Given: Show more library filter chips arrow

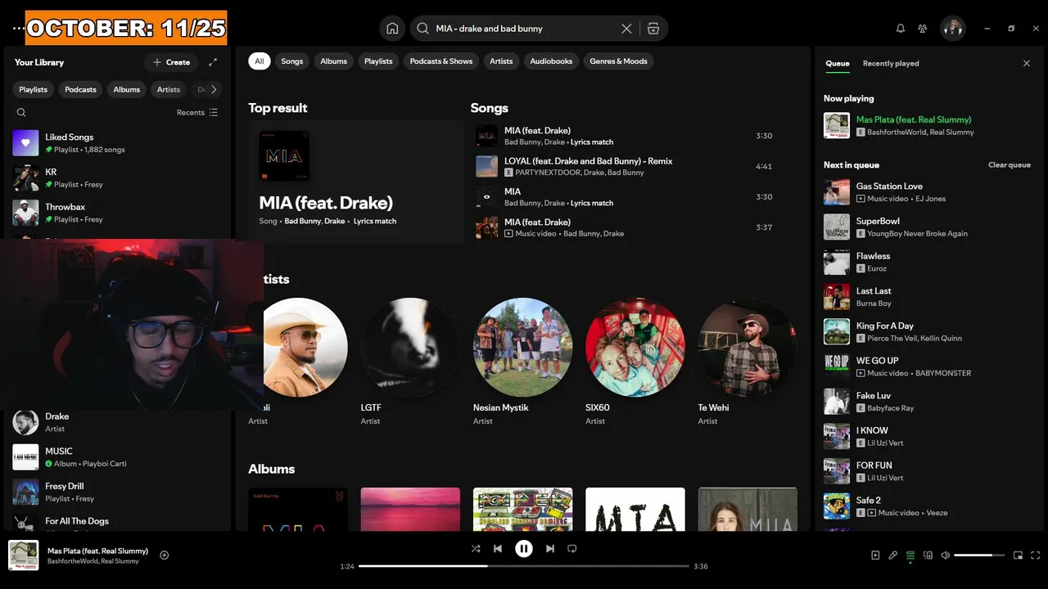Looking at the screenshot, I should (214, 90).
